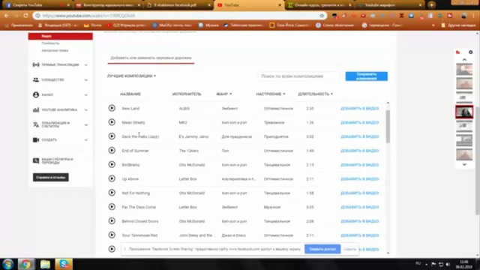Add Mean Streetz to video
Viewport: 480px width, 270px height.
tap(360, 122)
